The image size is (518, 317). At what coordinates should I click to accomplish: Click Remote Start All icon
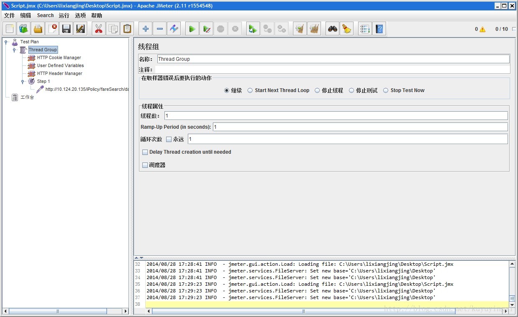(253, 29)
